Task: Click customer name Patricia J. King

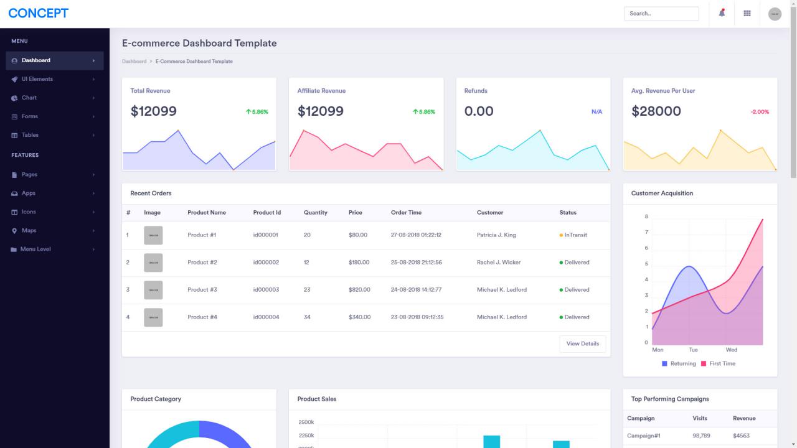Action: pyautogui.click(x=496, y=235)
